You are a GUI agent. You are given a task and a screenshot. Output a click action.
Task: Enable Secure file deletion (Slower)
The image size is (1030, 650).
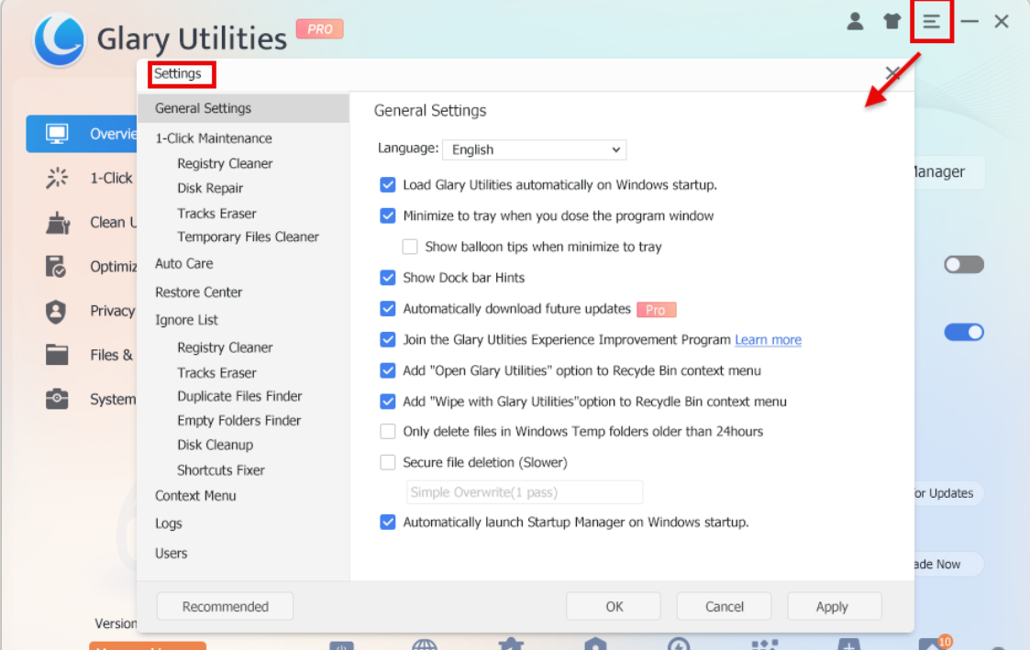click(x=388, y=462)
